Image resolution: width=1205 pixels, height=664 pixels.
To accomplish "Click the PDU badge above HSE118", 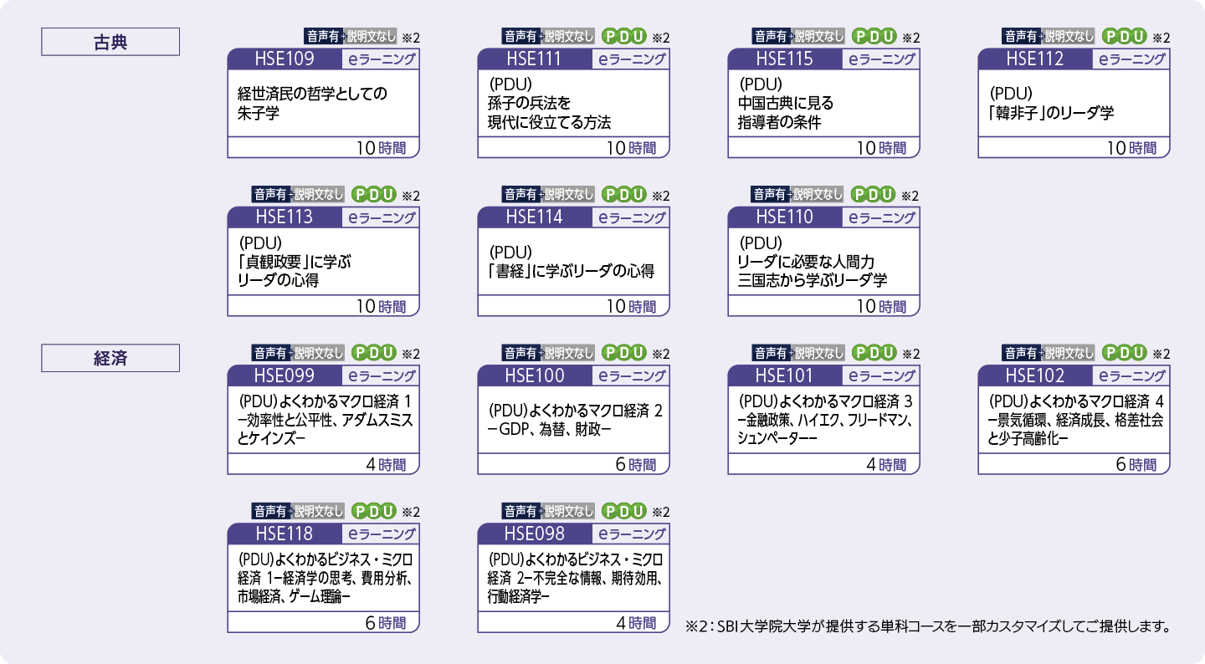I will pyautogui.click(x=373, y=511).
